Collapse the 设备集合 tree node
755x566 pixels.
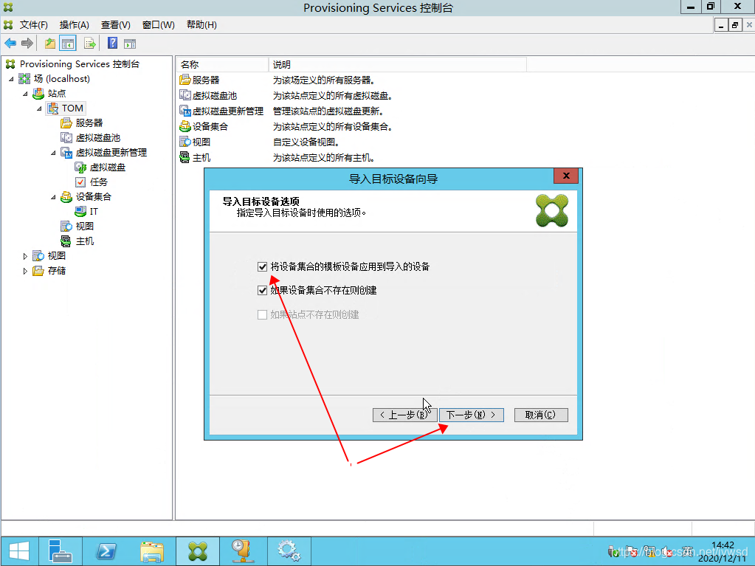click(x=54, y=197)
